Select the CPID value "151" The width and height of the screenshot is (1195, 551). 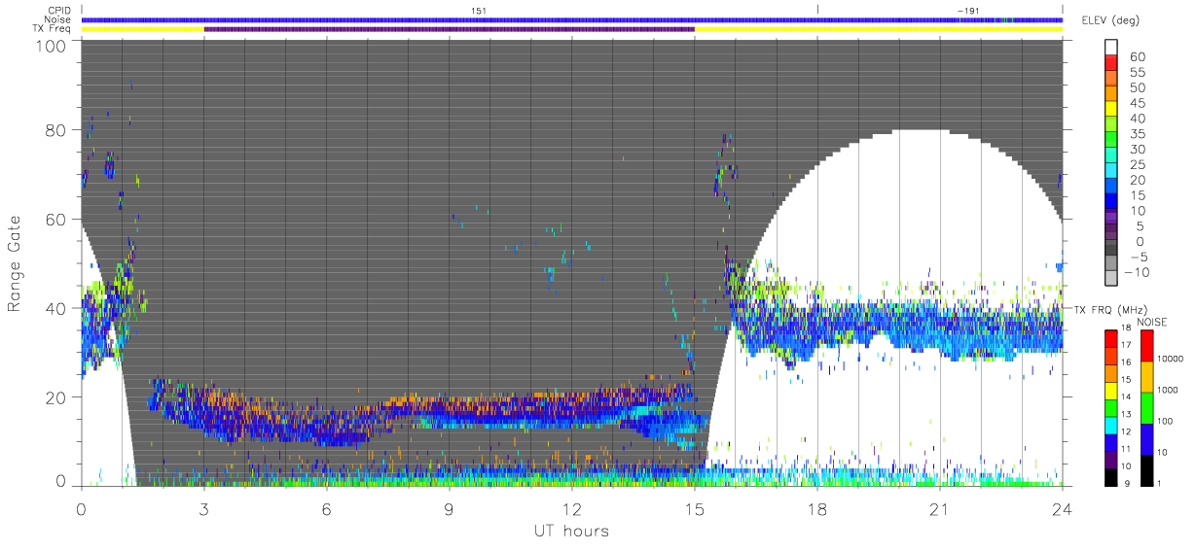point(479,11)
